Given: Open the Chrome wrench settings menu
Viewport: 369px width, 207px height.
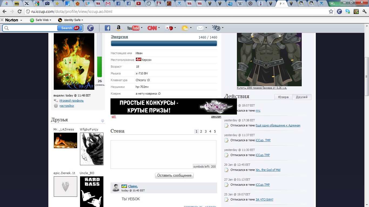Looking at the screenshot, I should tap(364, 12).
